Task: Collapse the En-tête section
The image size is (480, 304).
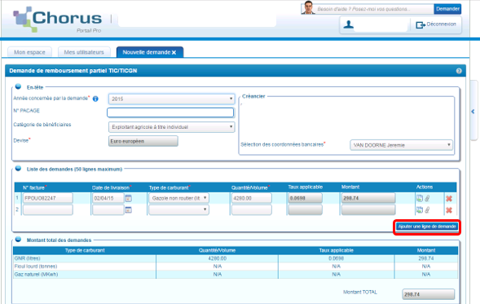Action: 18,86
